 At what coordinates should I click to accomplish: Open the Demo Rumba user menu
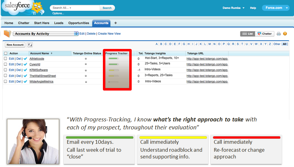click(233, 8)
